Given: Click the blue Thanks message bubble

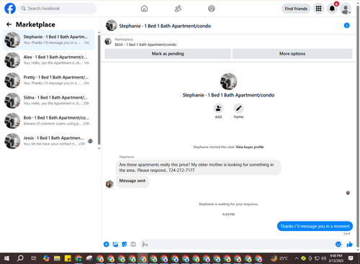Looking at the screenshot, I should click(x=315, y=226).
